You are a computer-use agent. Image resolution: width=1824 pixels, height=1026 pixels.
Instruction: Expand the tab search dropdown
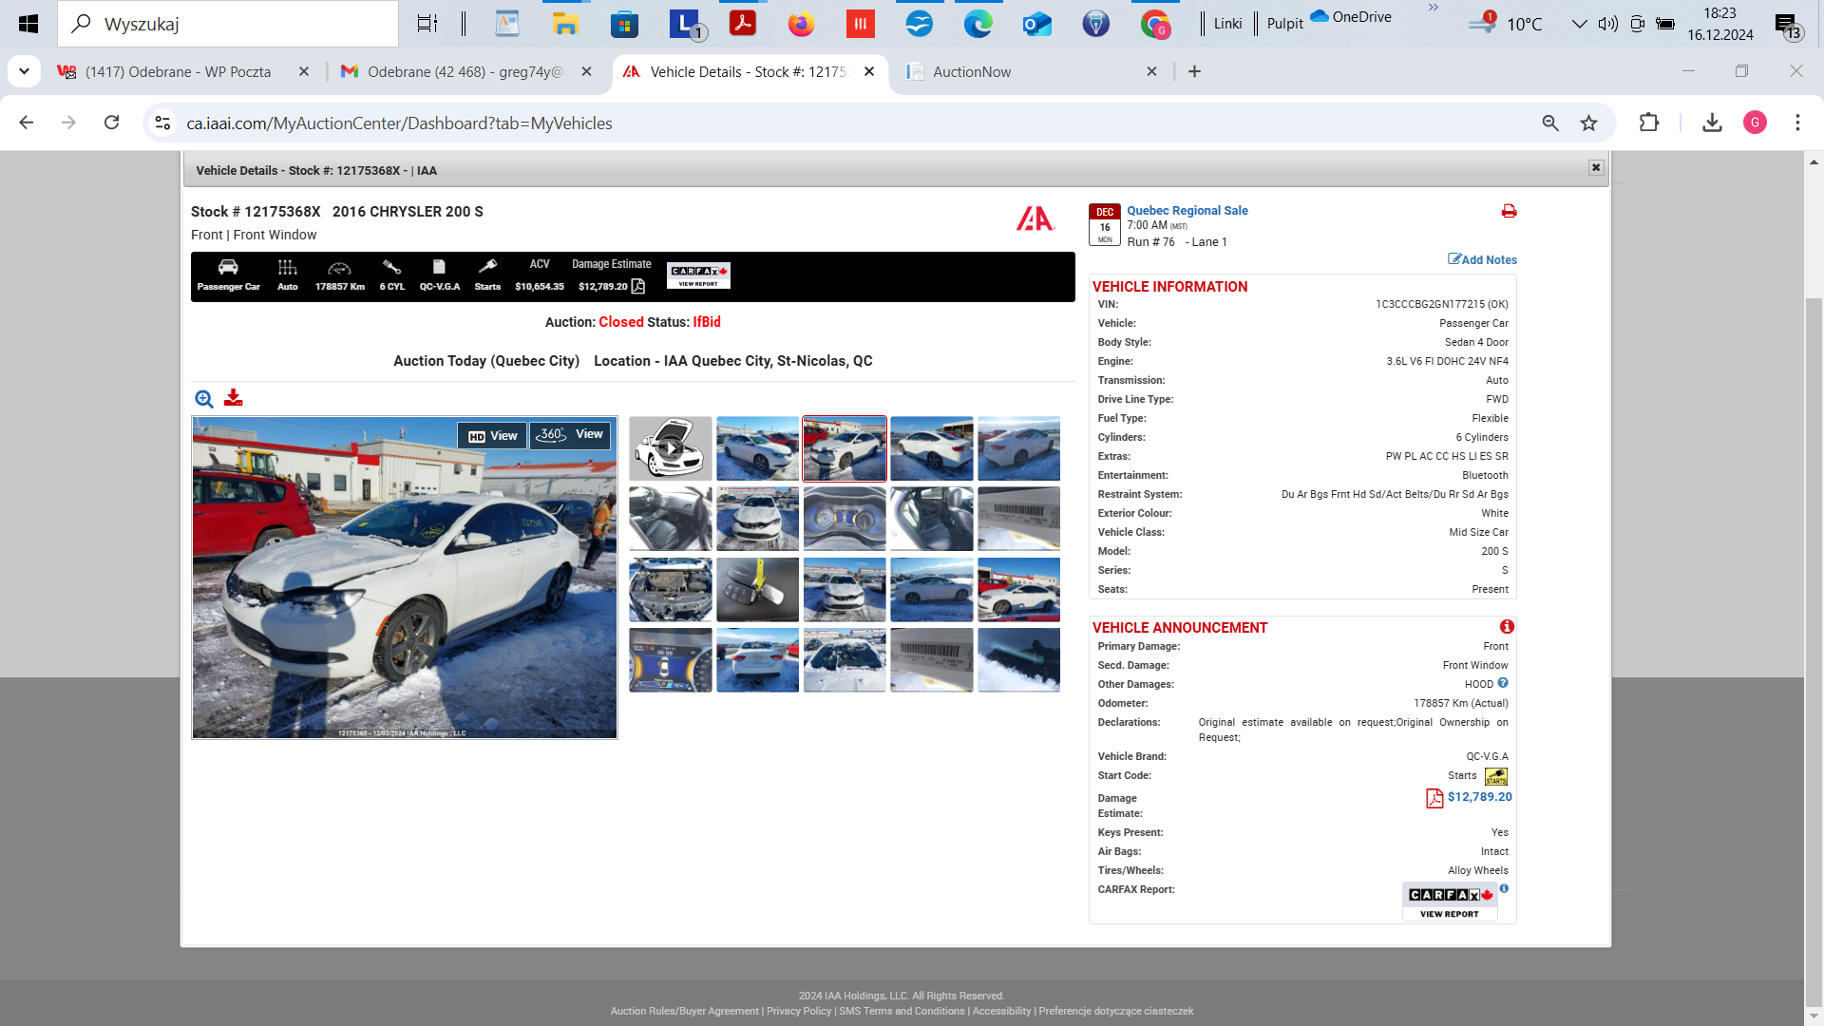[x=24, y=71]
